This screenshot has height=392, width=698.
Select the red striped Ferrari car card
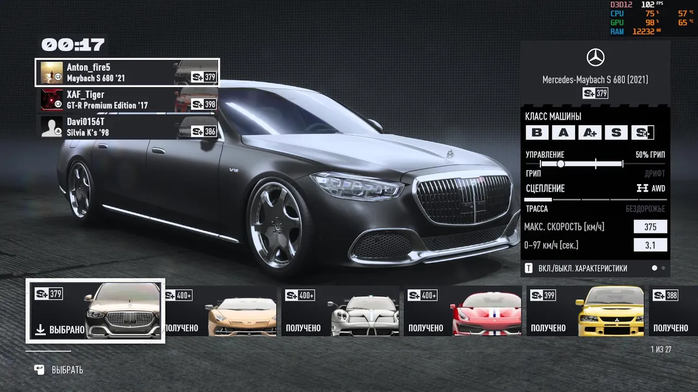point(463,311)
